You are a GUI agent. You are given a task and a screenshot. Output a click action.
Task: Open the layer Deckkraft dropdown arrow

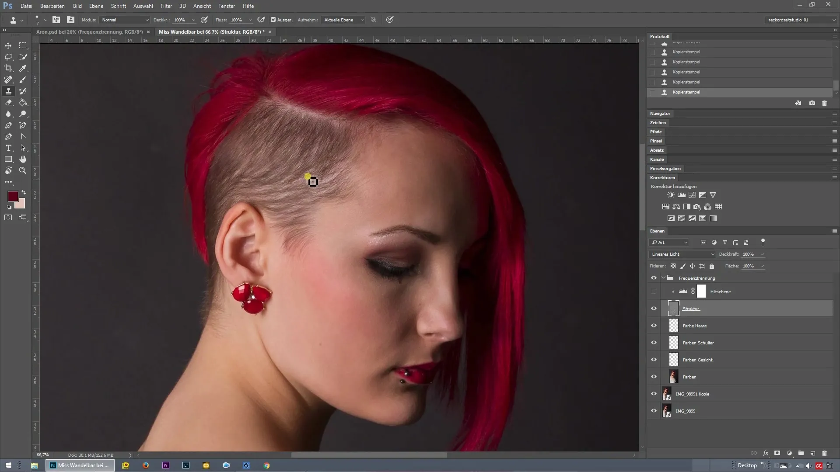pos(762,254)
